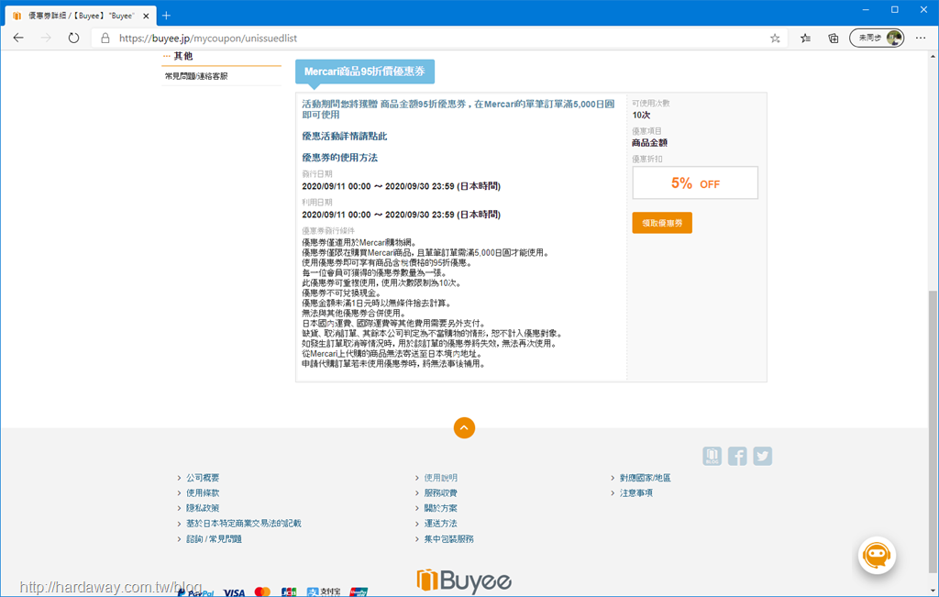Open the 基於日本特定商業交易法的記載 footer link

(x=243, y=524)
